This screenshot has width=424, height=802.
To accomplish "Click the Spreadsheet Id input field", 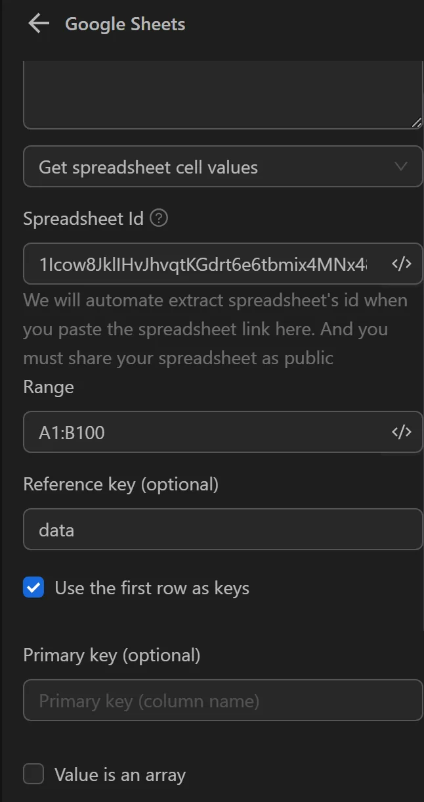I will (197, 264).
